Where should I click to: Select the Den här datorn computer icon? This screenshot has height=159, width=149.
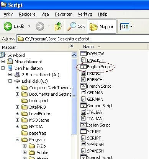tap(10, 68)
